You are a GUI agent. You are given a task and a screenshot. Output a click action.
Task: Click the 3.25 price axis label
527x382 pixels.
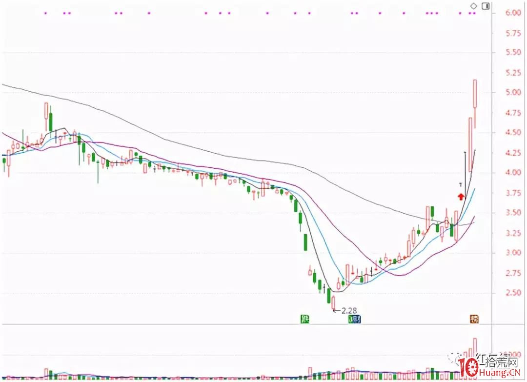coord(513,233)
